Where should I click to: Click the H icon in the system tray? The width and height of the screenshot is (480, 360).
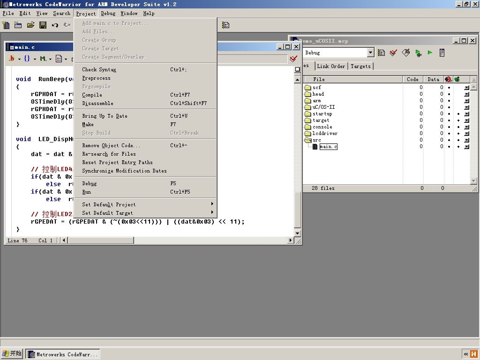click(x=473, y=354)
